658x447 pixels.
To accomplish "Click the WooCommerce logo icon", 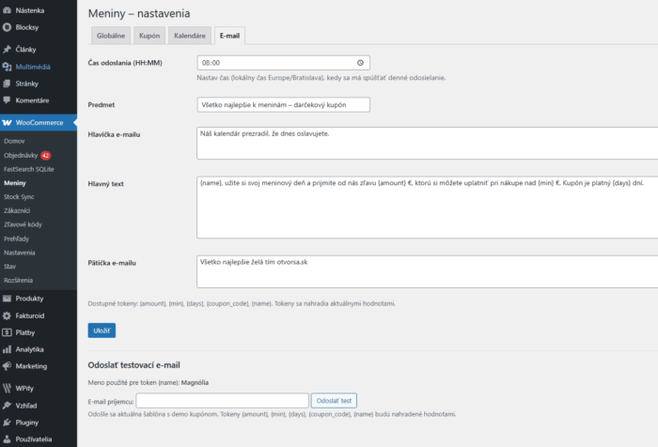I will (x=8, y=122).
